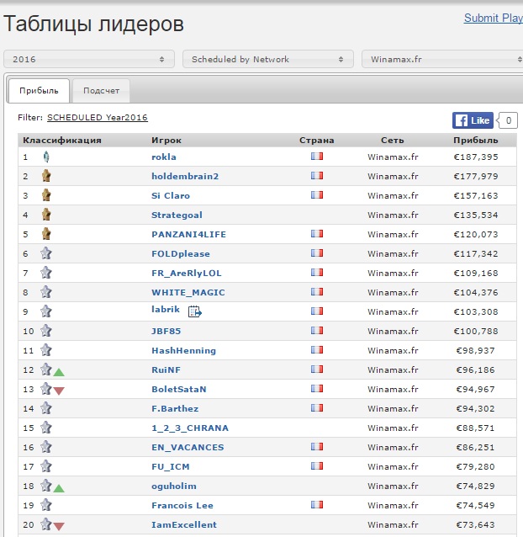Click the green up arrow in RuiNF row
Viewport: 523px width, 537px height.
coord(59,372)
